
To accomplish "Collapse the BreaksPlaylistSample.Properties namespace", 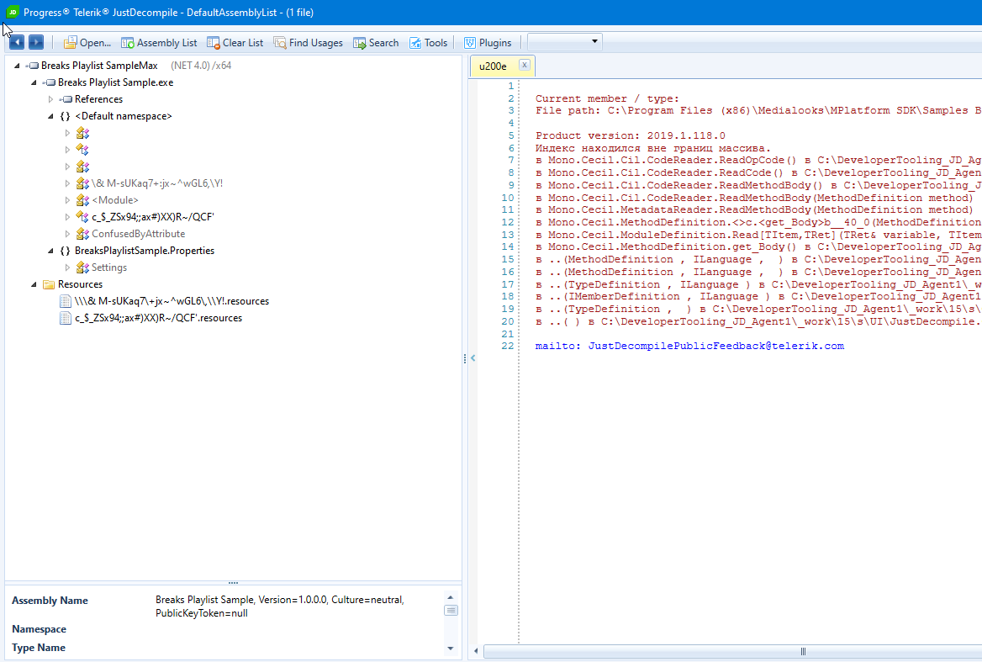I will 50,252.
